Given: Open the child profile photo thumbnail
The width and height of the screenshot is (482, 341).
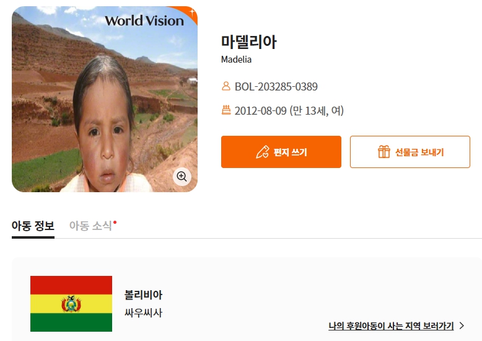Looking at the screenshot, I should [x=105, y=99].
